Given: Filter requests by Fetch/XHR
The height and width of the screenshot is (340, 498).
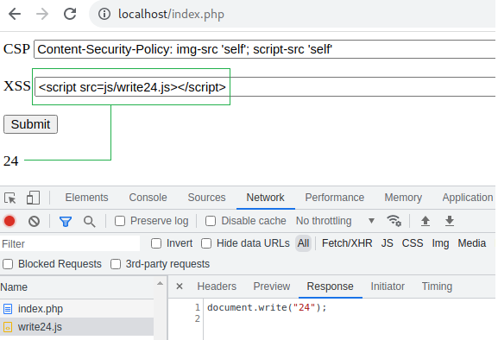Looking at the screenshot, I should click(347, 243).
